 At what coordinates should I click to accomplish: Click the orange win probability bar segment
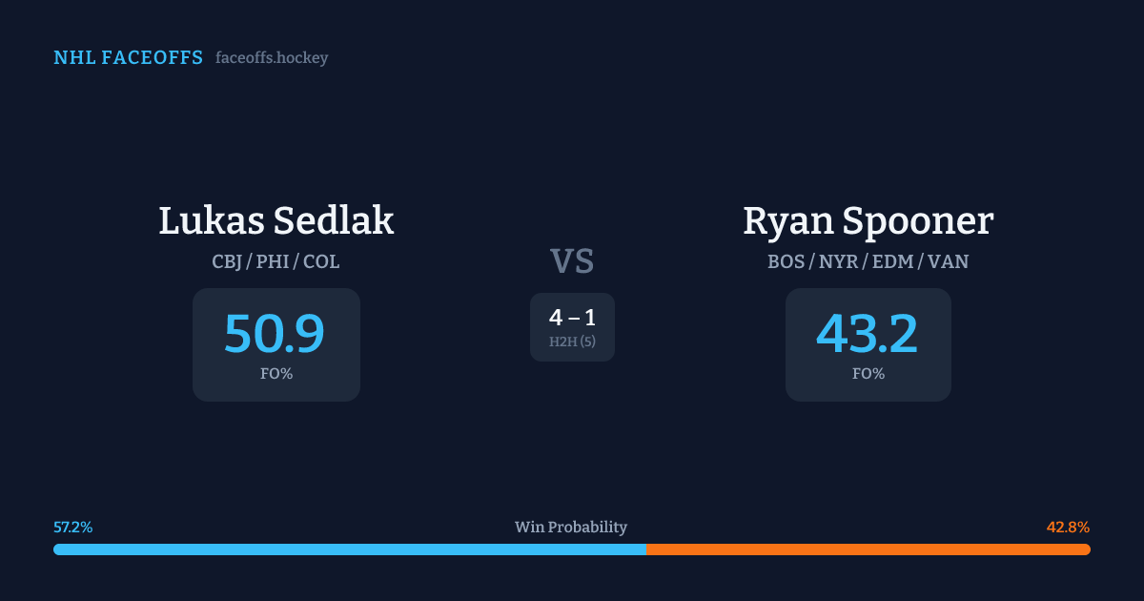point(868,549)
